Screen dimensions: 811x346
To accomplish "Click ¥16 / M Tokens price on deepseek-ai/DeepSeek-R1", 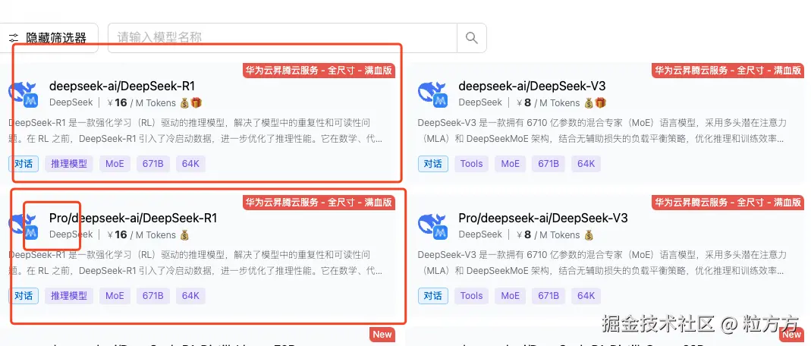I will pos(141,103).
